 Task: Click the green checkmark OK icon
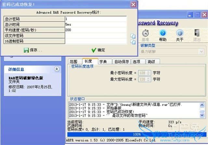(94, 50)
